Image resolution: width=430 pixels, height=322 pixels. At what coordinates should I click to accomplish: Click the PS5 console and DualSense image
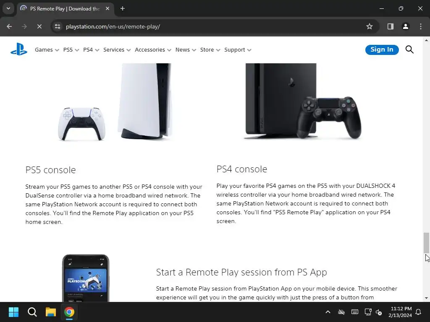click(x=115, y=102)
